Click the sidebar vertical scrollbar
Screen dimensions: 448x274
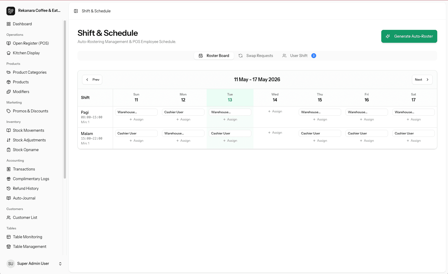click(x=65, y=99)
